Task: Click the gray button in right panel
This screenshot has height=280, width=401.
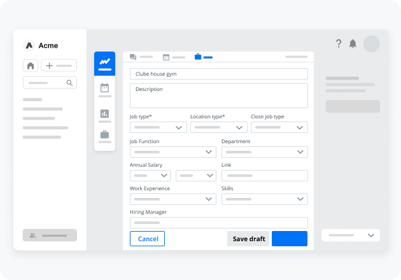Action: point(353,106)
